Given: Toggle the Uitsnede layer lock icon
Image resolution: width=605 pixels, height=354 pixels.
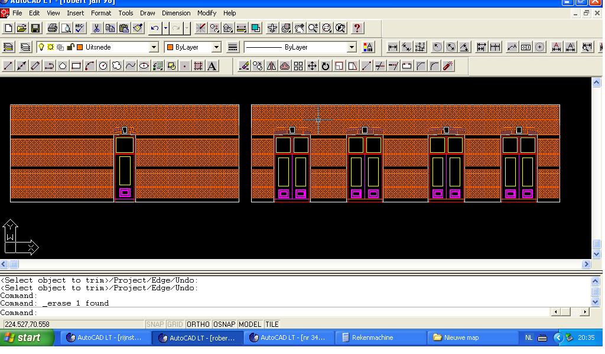Looking at the screenshot, I should 70,47.
